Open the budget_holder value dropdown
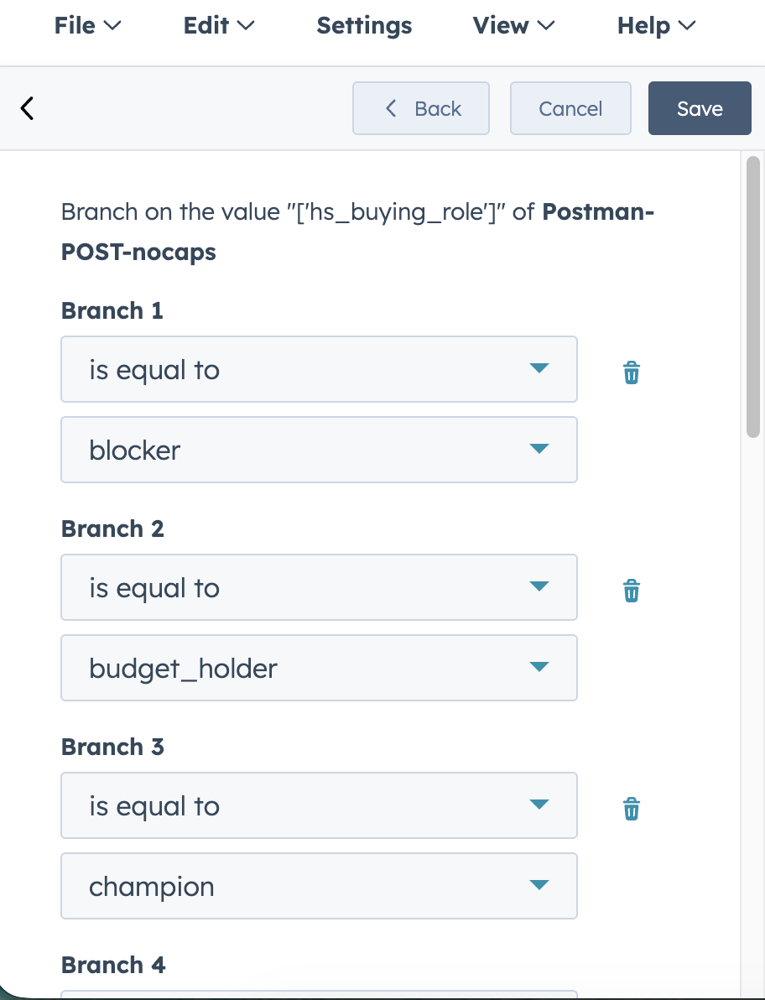This screenshot has width=765, height=1000. click(x=319, y=668)
